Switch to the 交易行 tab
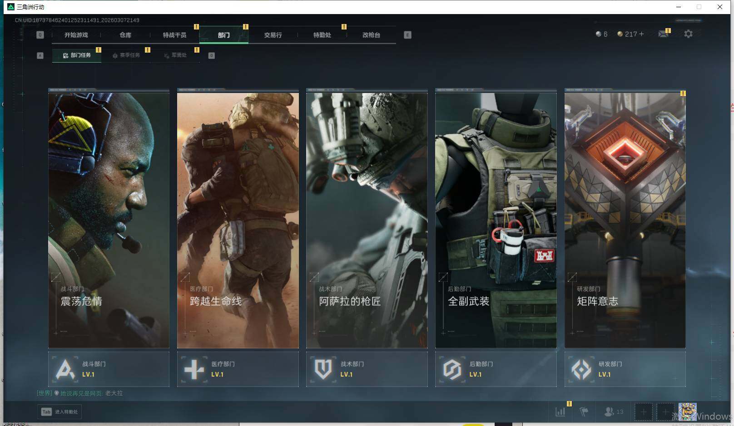The width and height of the screenshot is (734, 426). pos(273,35)
